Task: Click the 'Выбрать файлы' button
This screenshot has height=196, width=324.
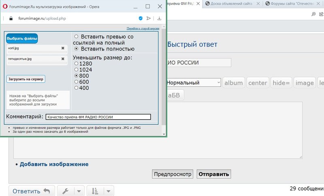Action: click(x=22, y=38)
